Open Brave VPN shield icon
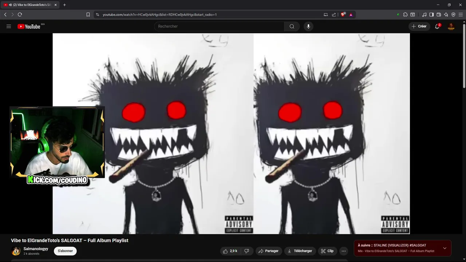466x262 pixels. (x=453, y=15)
